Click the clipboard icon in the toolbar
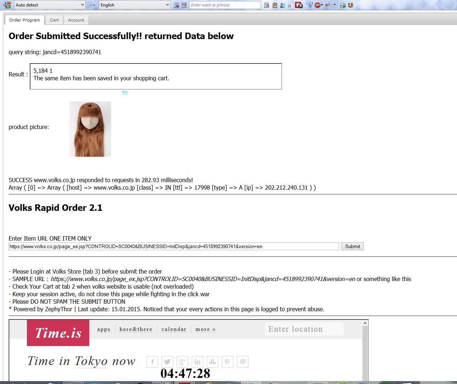The height and width of the screenshot is (384, 457). [275, 5]
